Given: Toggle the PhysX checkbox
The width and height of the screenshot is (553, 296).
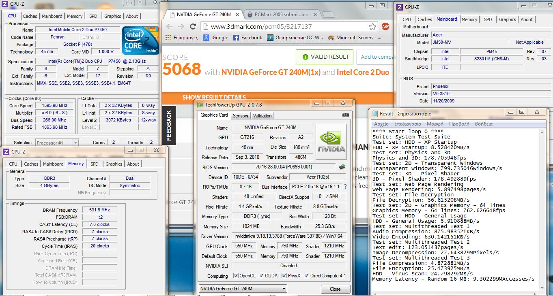Looking at the screenshot, I should pos(284,276).
